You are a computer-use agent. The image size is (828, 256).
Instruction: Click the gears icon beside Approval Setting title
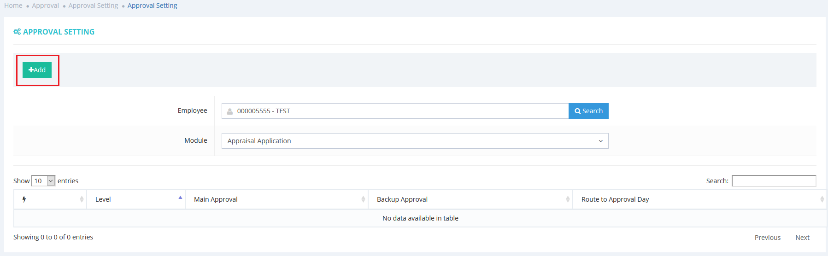click(17, 32)
